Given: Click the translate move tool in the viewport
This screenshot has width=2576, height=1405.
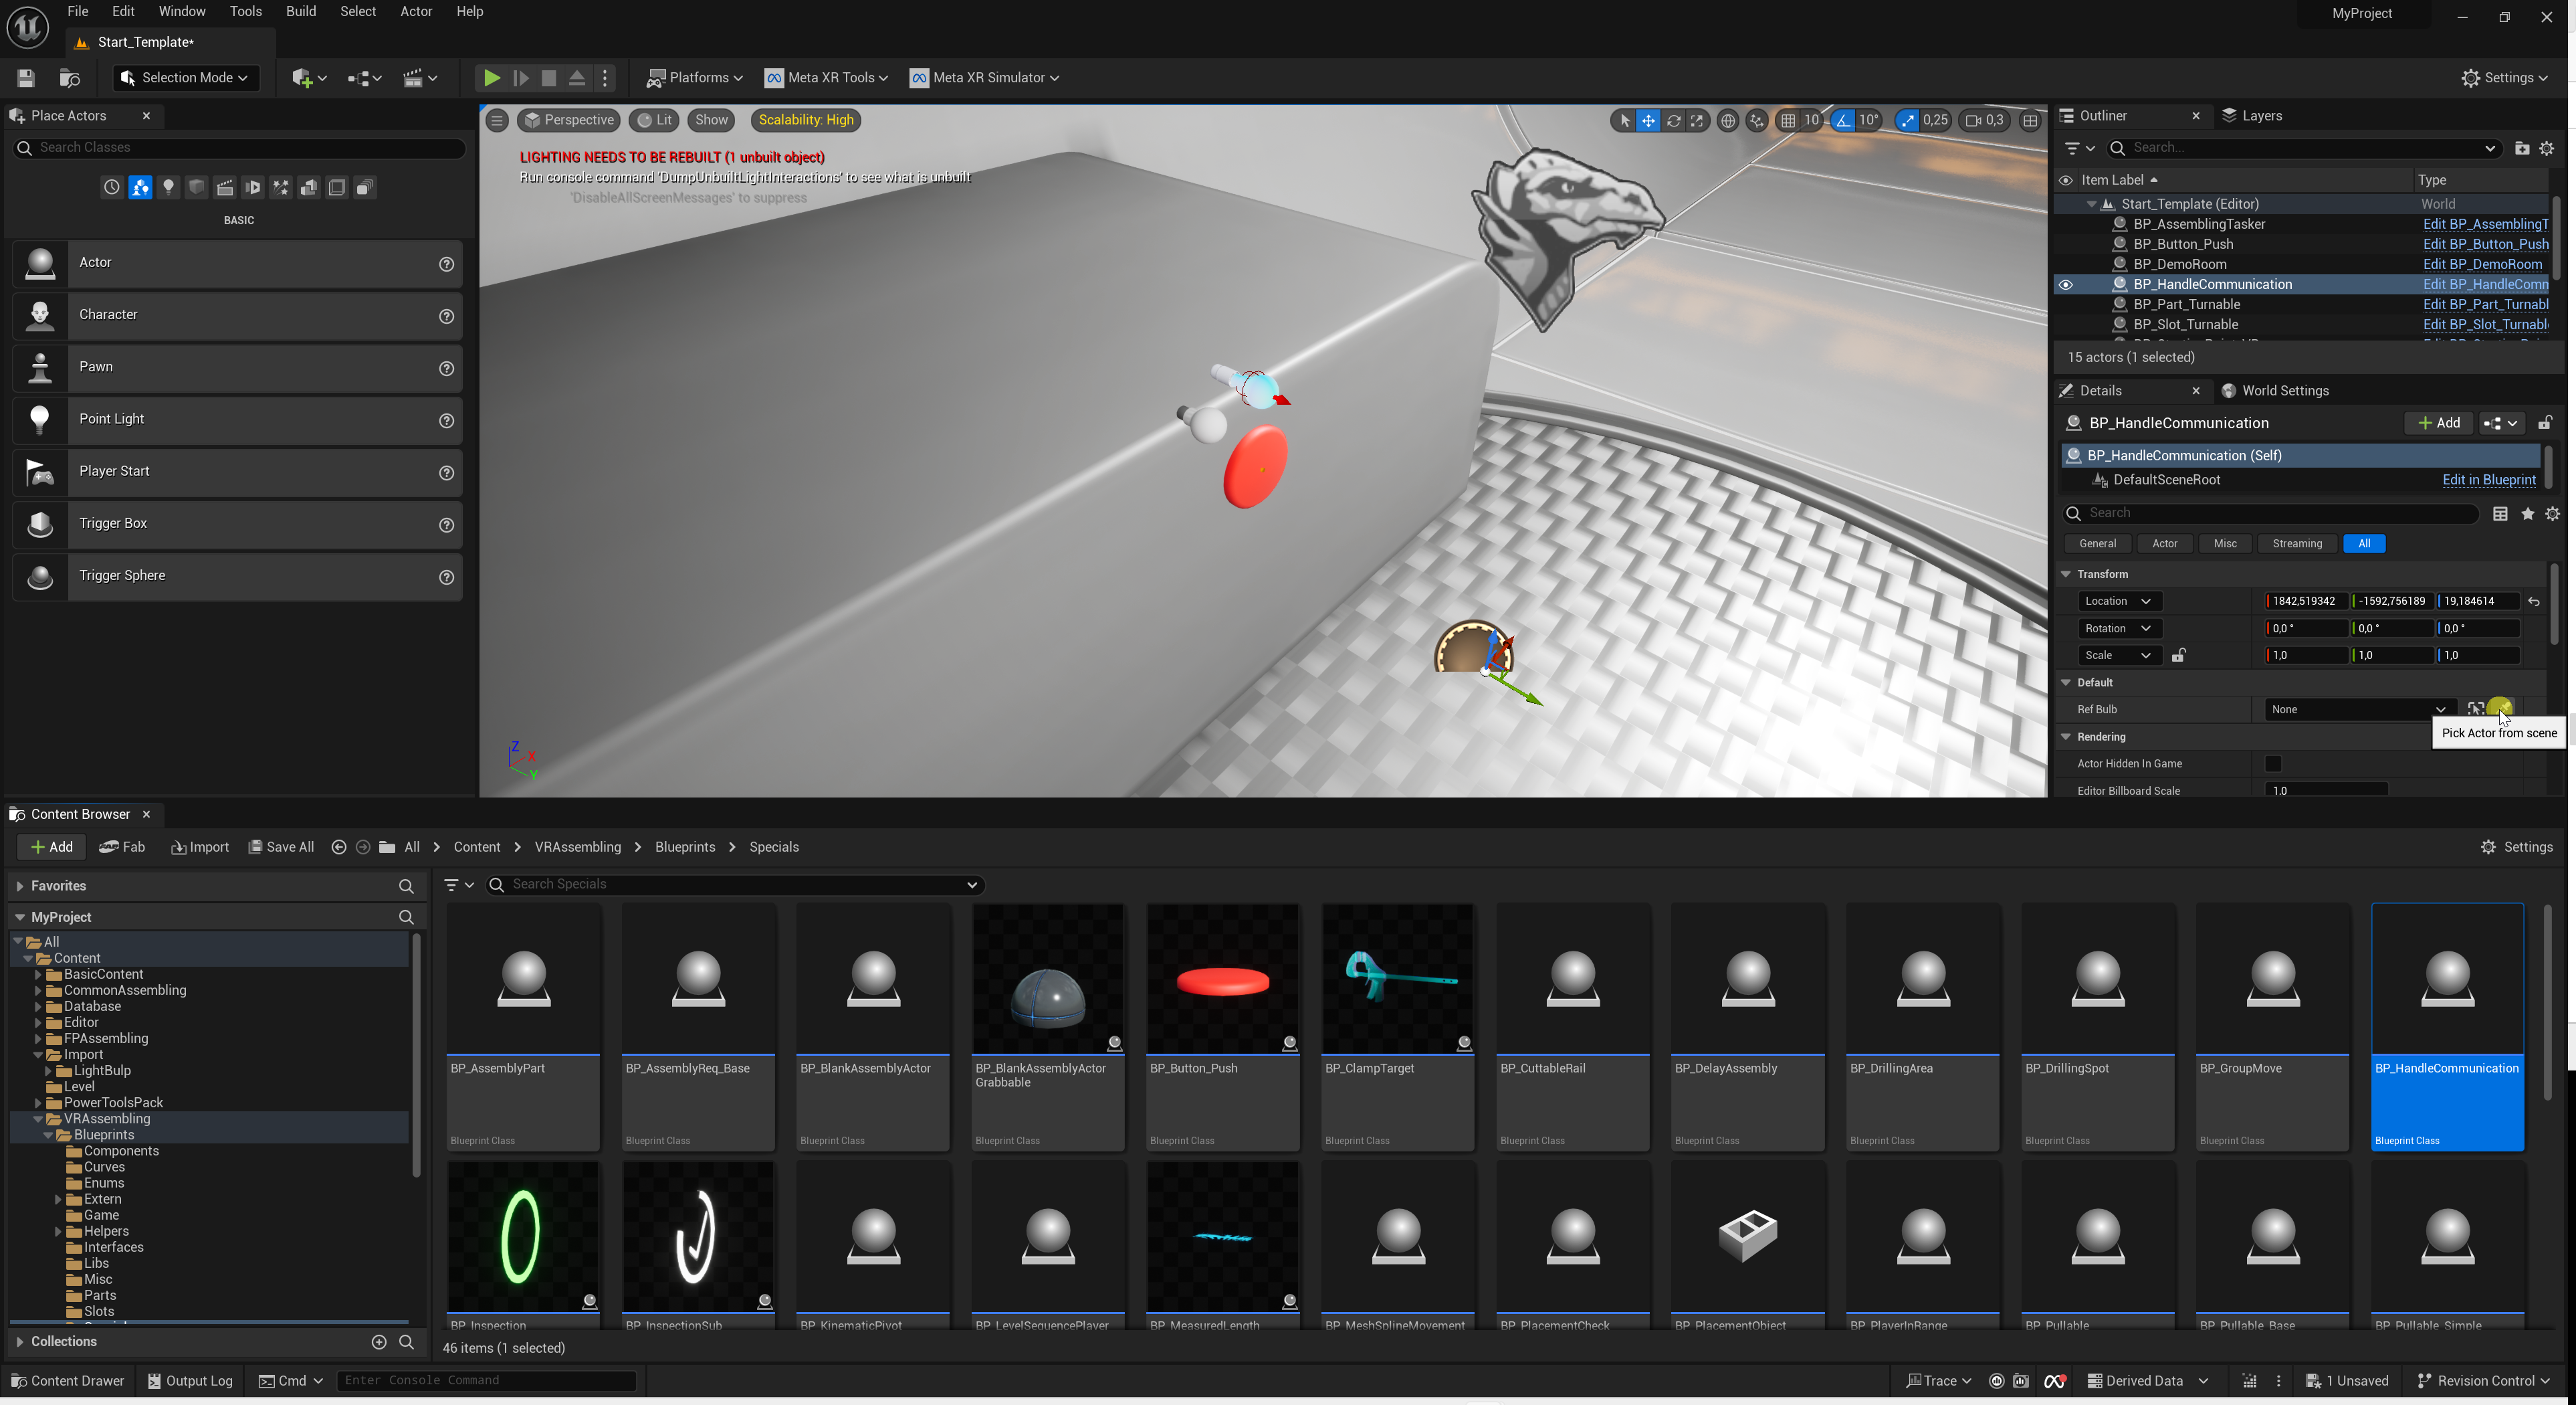Looking at the screenshot, I should coord(1648,121).
